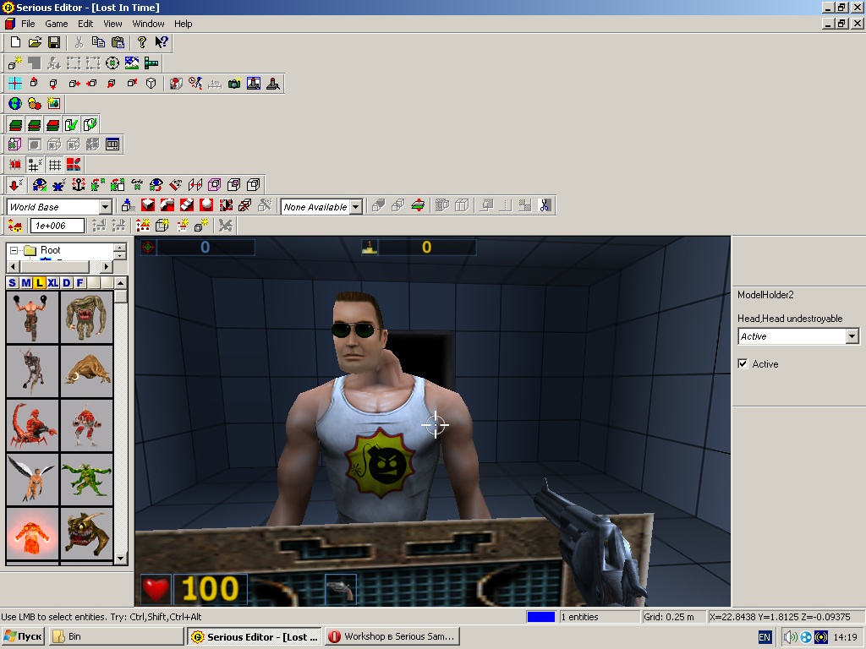
Task: Open the World Base dropdown
Action: (x=105, y=207)
